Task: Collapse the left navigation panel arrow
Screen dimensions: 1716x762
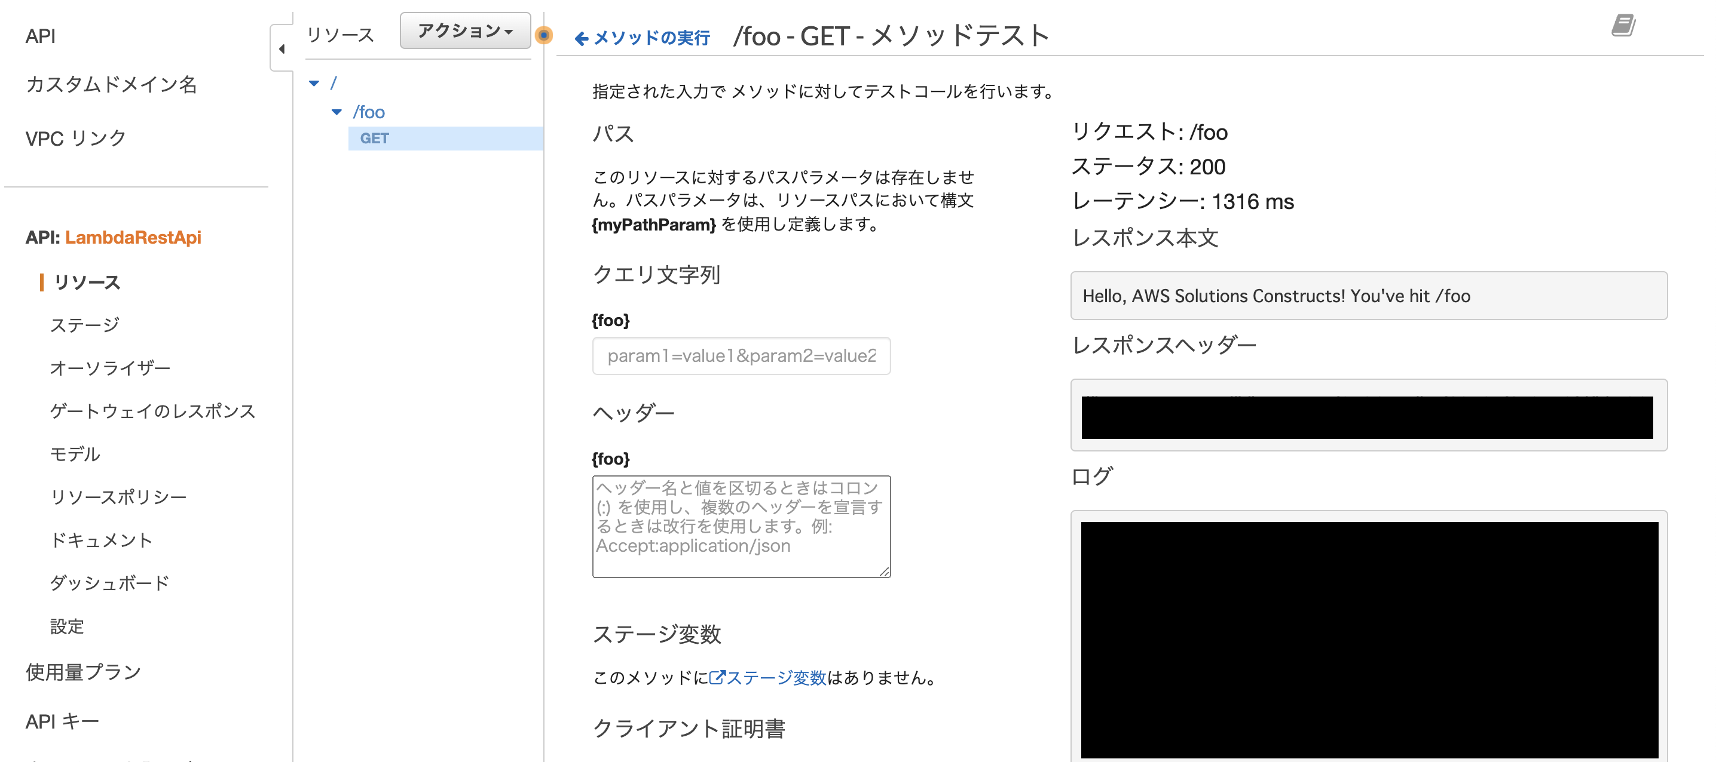Action: 282,48
